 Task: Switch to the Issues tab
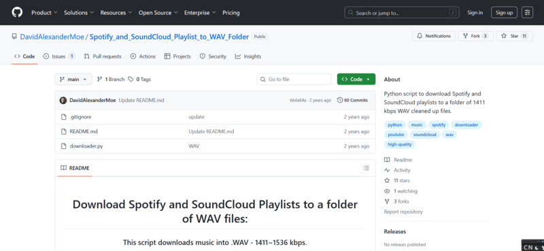click(x=59, y=56)
